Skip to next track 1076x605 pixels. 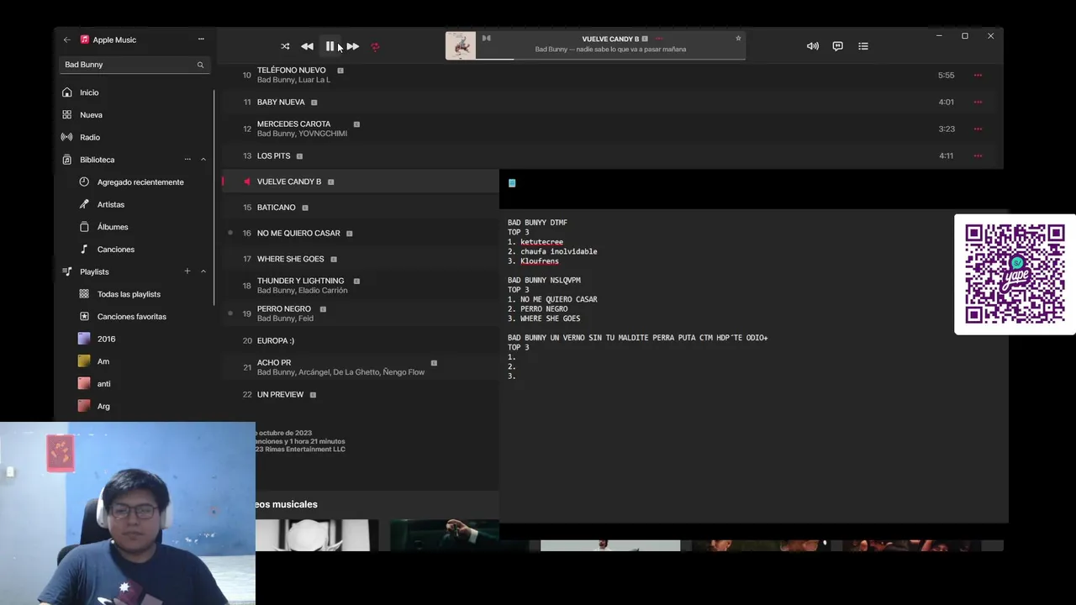[x=352, y=46]
